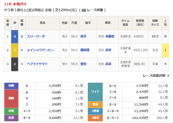Open trainer 武英's profile
The width and height of the screenshot is (173, 123).
(x=108, y=64)
